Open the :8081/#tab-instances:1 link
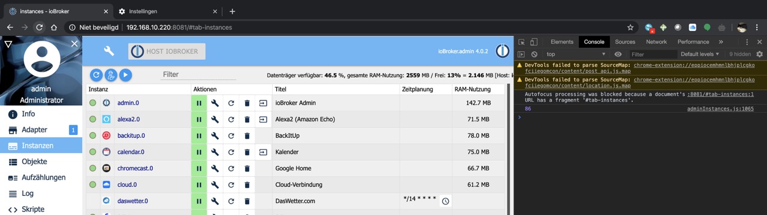767x215 pixels. point(720,94)
